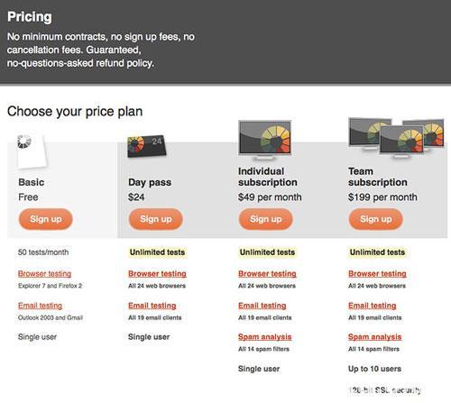Viewport: 451px width, 403px height.
Task: Open Browser testing link under Day pass
Action: [x=157, y=274]
